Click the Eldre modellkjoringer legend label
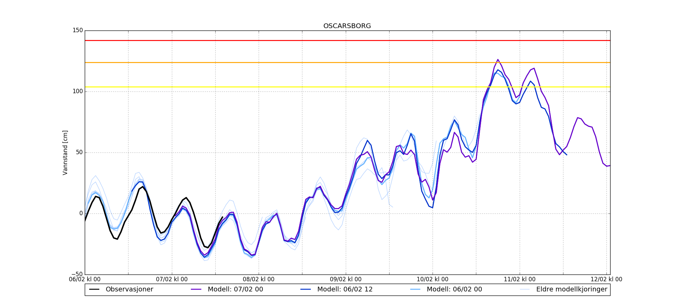 point(572,289)
